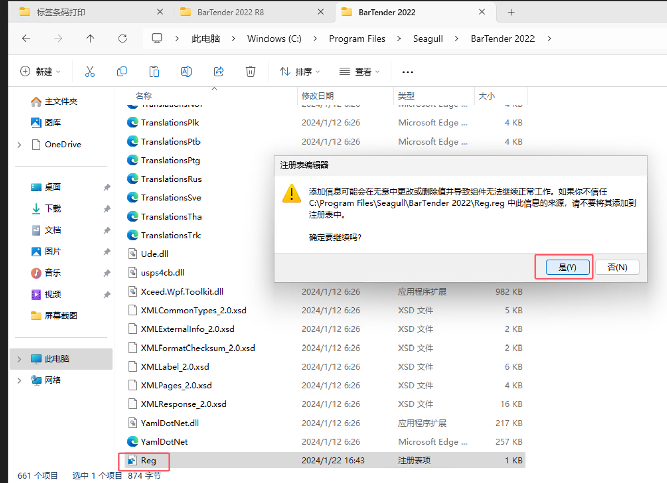This screenshot has width=667, height=483.
Task: Sort by the 名称 column header
Action: pos(144,96)
